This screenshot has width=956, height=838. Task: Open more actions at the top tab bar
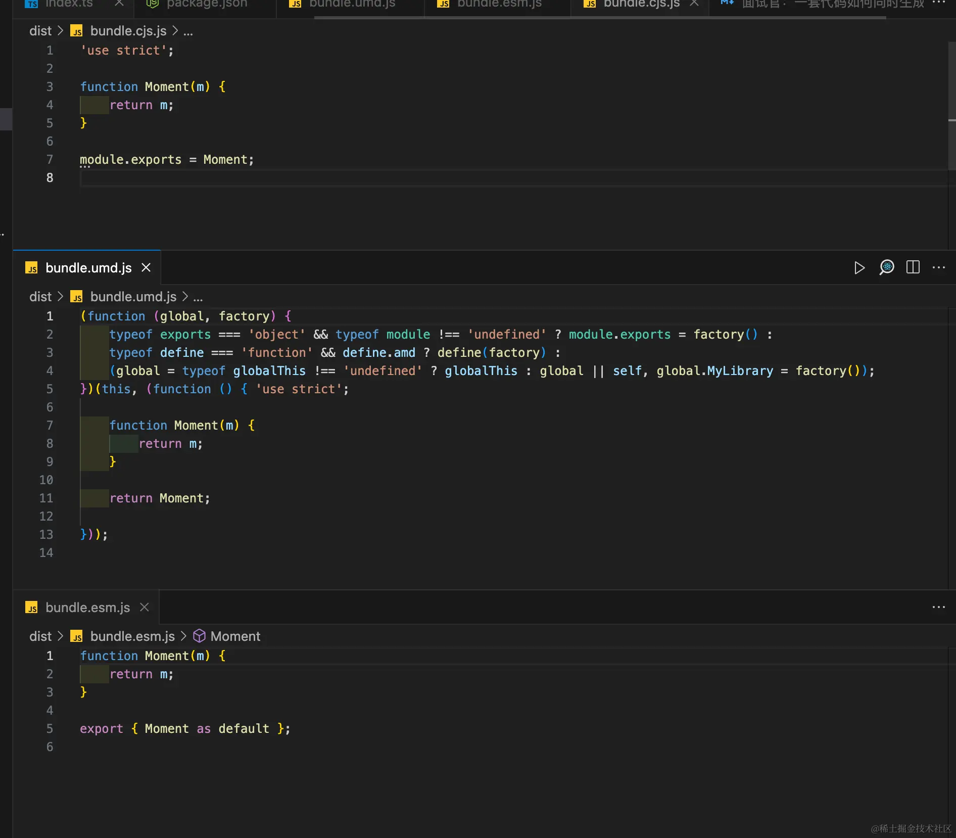939,3
